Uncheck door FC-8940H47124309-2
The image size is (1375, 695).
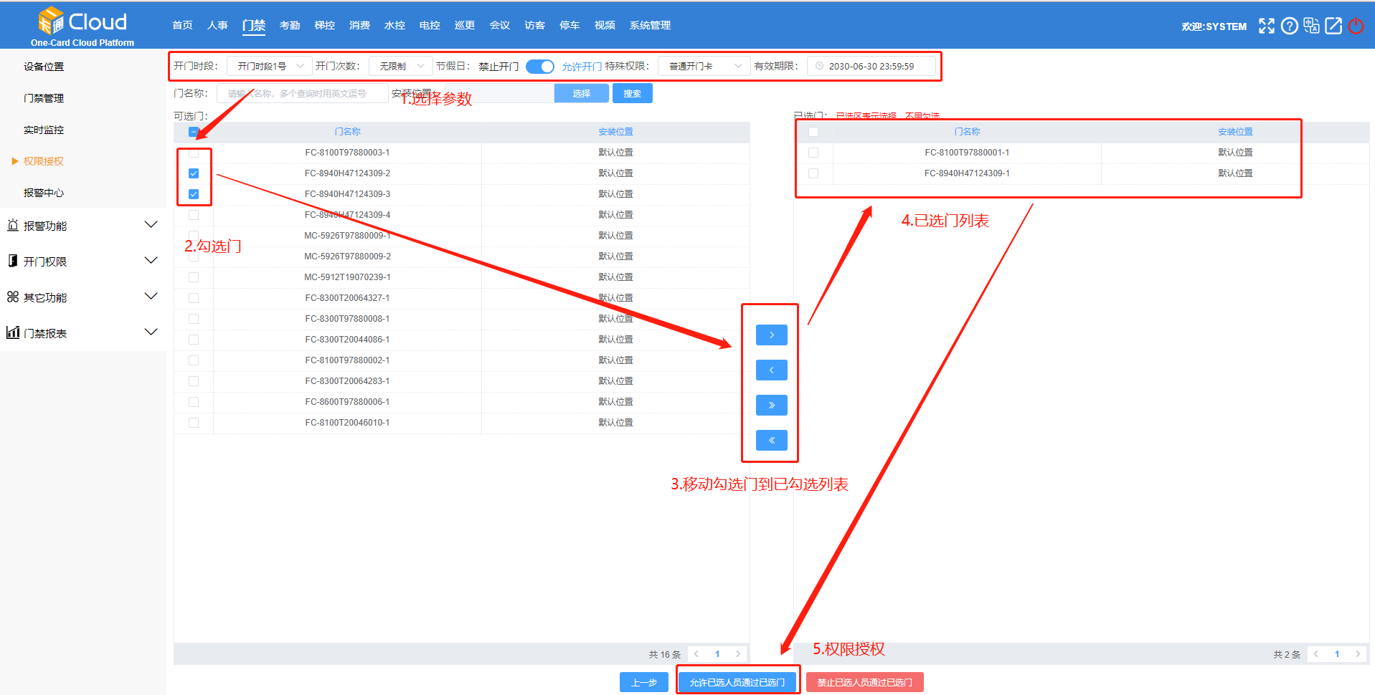[x=194, y=173]
